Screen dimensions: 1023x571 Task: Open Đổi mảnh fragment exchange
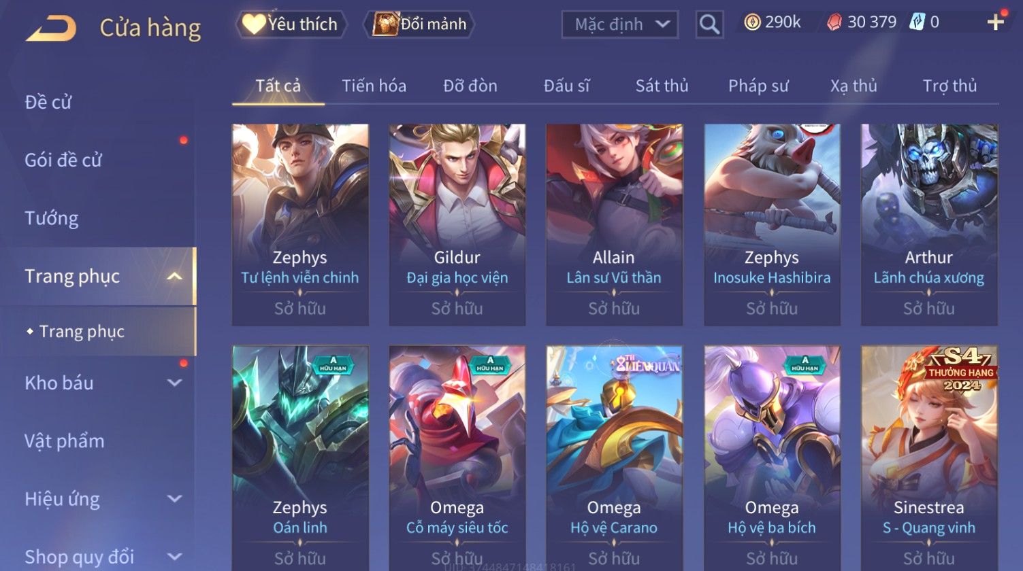[x=419, y=24]
